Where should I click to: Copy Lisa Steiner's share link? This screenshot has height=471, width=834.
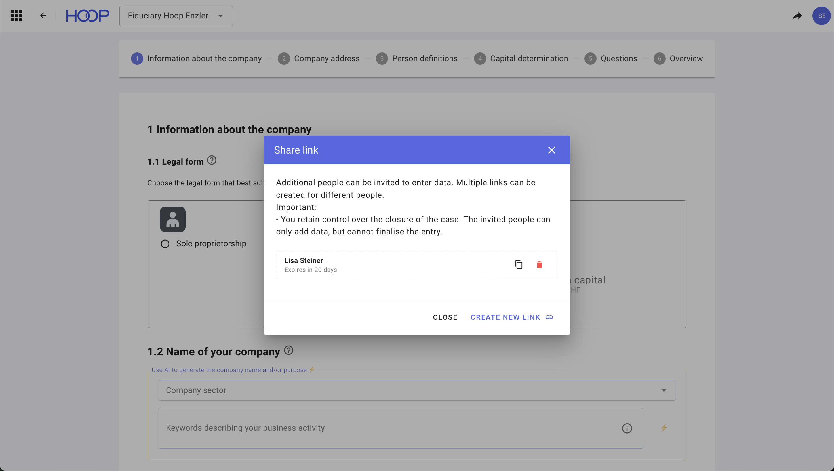pyautogui.click(x=518, y=265)
